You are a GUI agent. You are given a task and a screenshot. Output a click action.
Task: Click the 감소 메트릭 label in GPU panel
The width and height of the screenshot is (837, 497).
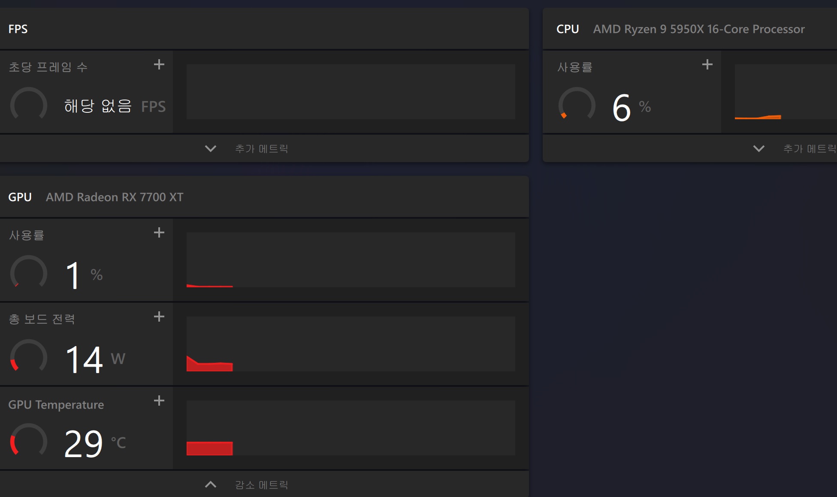261,485
